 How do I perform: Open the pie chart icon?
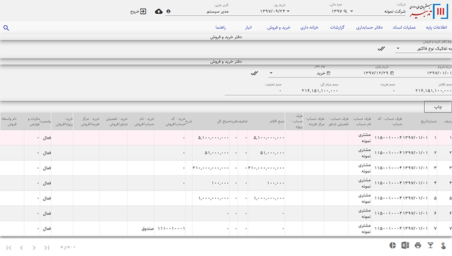coord(392,246)
